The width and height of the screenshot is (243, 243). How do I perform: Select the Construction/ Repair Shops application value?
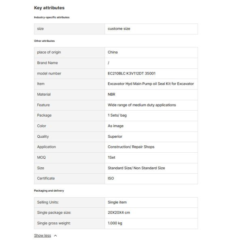click(131, 147)
